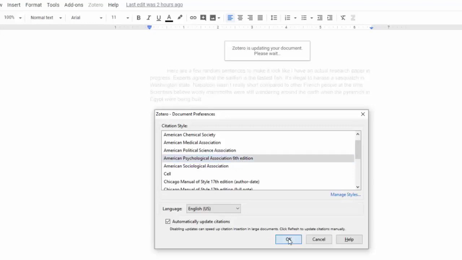Click the numbered list icon
462x260 pixels.
(x=287, y=18)
